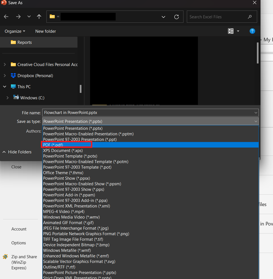The height and width of the screenshot is (279, 273).
Task: Go up one folder level
Action: click(39, 17)
